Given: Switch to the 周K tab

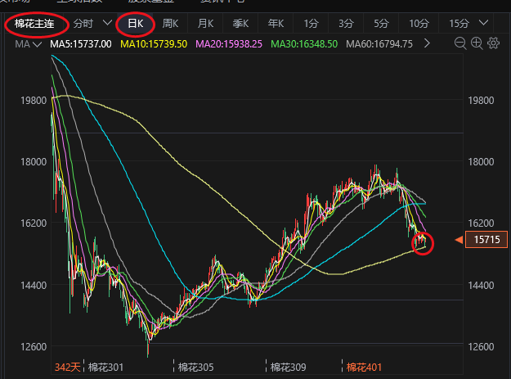Looking at the screenshot, I should 170,24.
